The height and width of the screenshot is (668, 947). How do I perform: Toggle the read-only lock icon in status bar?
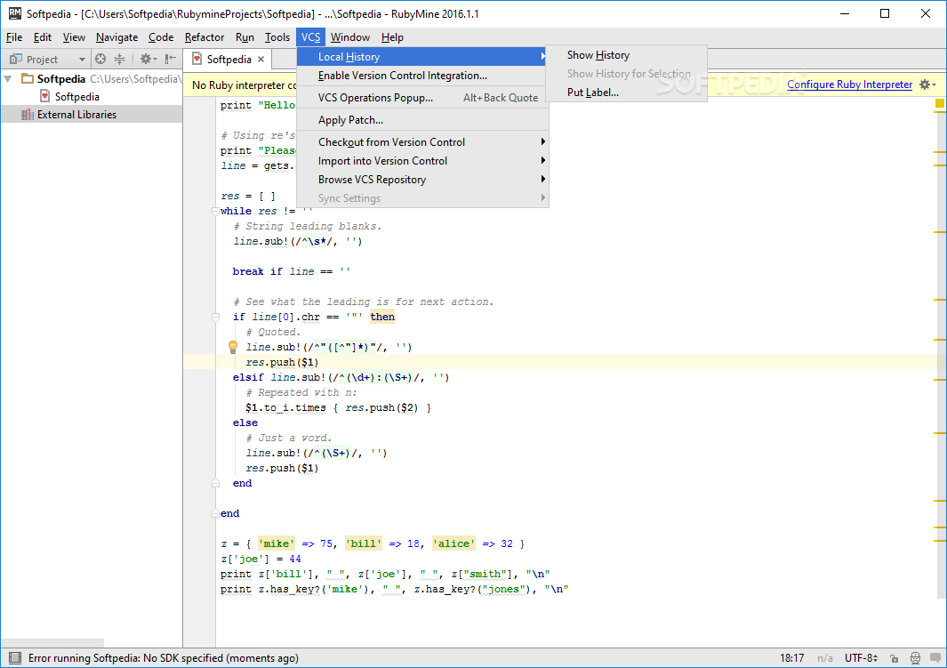pyautogui.click(x=895, y=658)
